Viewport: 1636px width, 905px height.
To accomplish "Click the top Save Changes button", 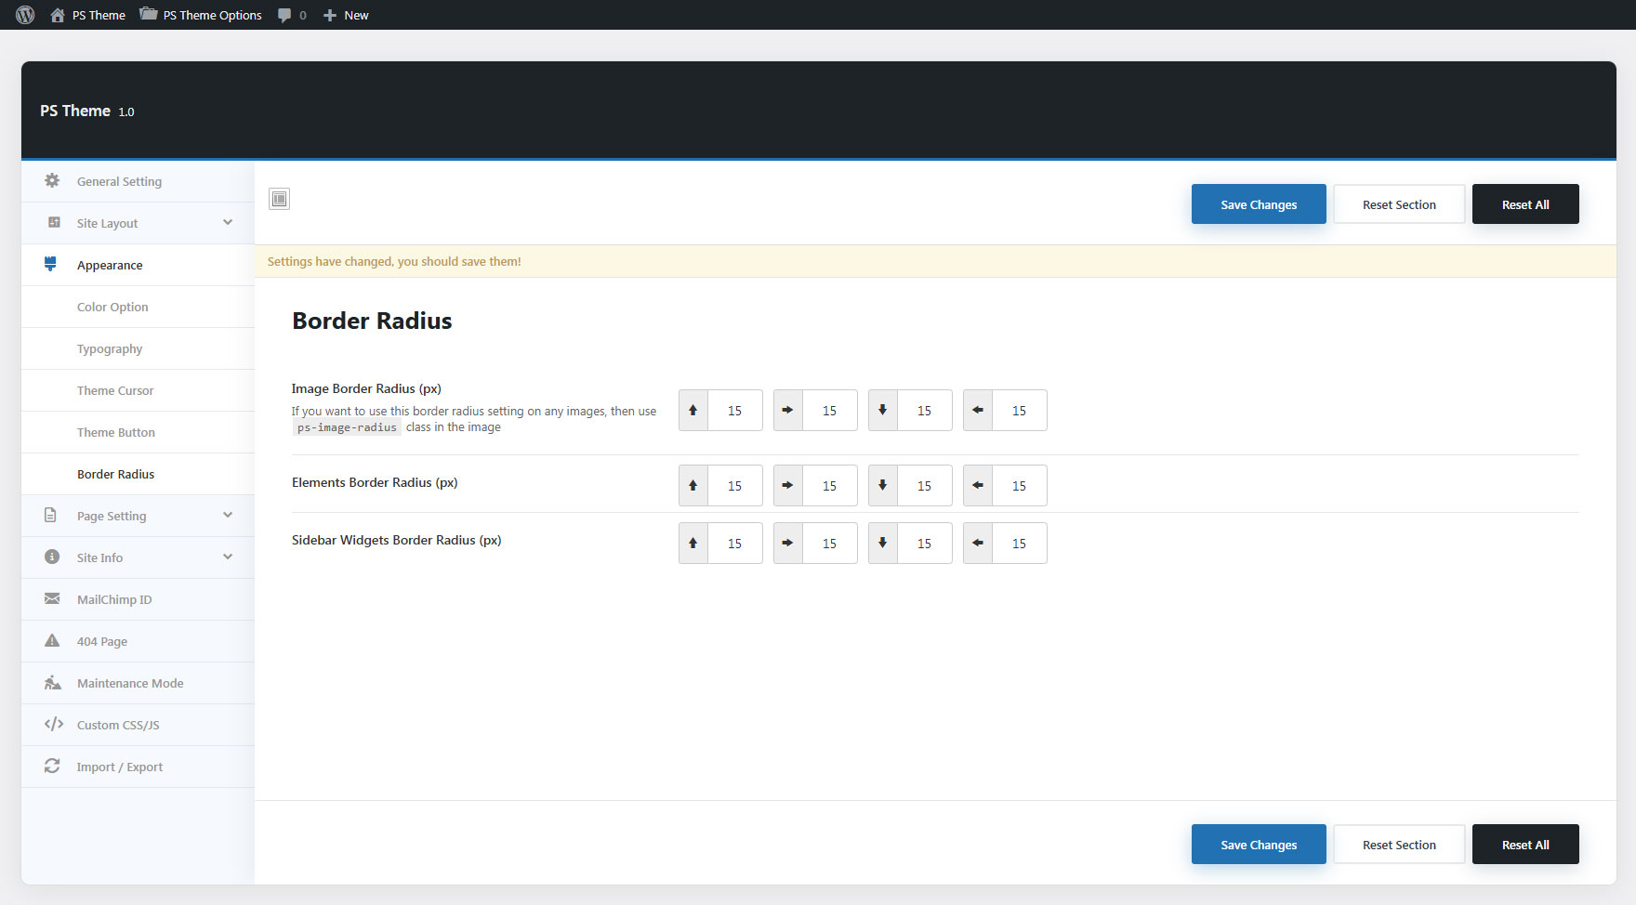I will coord(1258,204).
